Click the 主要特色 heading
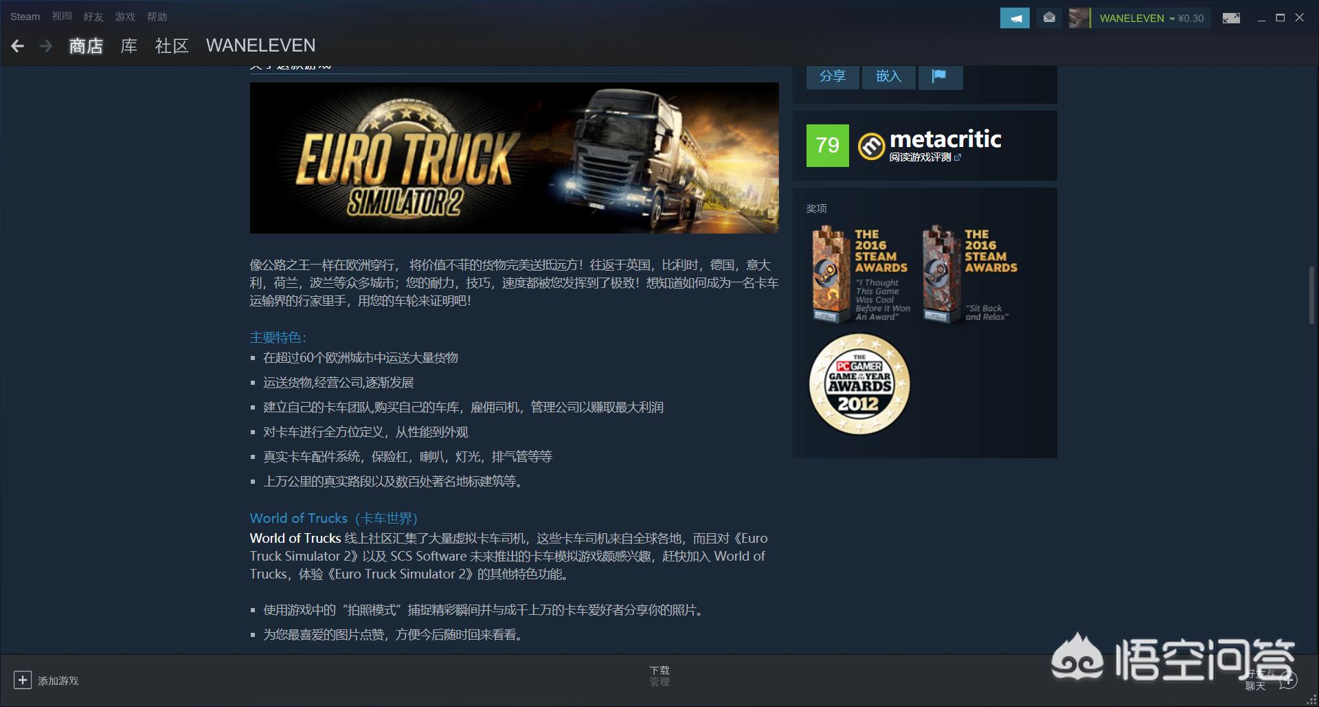The image size is (1319, 707). (278, 337)
